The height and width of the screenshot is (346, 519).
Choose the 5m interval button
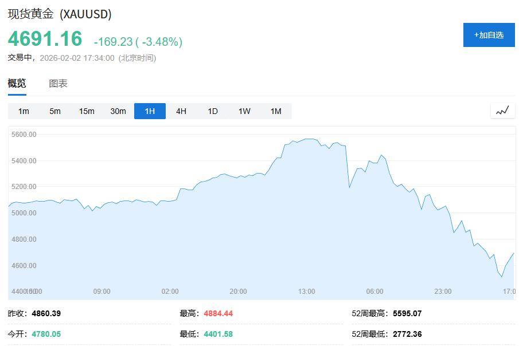click(x=55, y=111)
